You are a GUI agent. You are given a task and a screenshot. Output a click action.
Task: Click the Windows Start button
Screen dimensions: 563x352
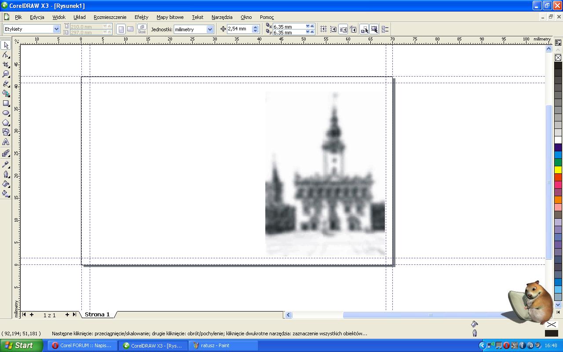pos(18,345)
